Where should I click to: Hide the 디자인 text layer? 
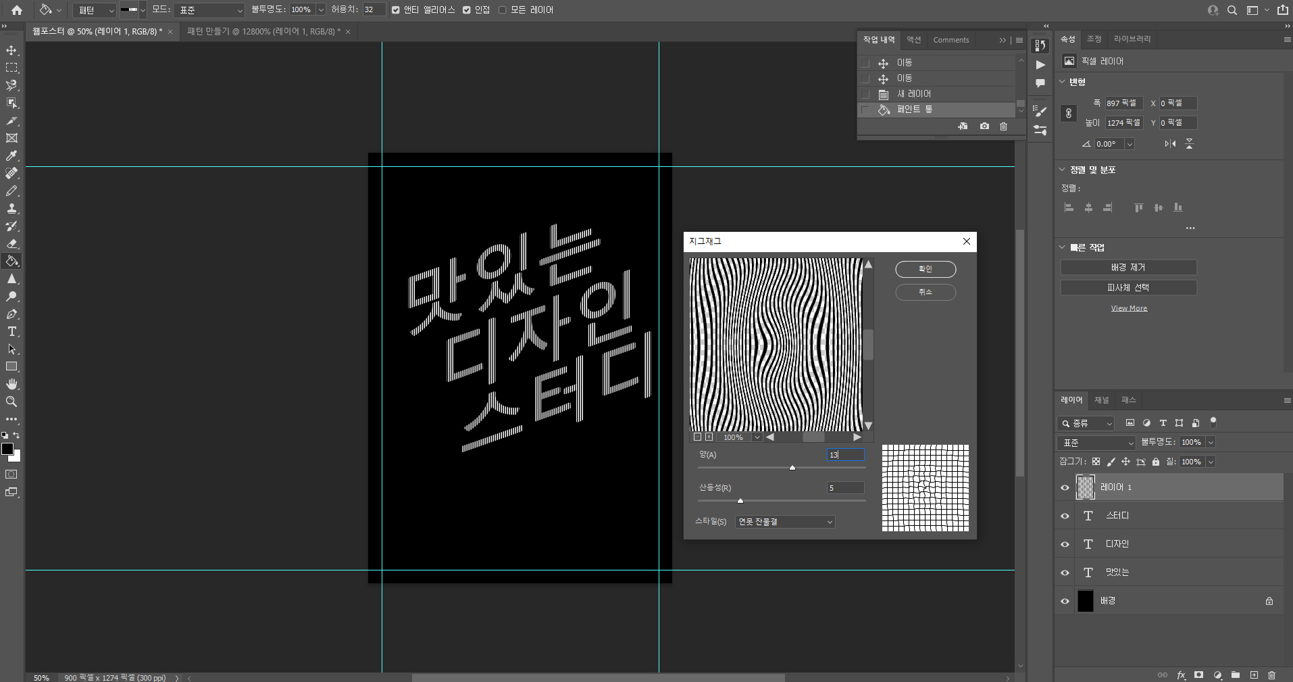pyautogui.click(x=1065, y=544)
